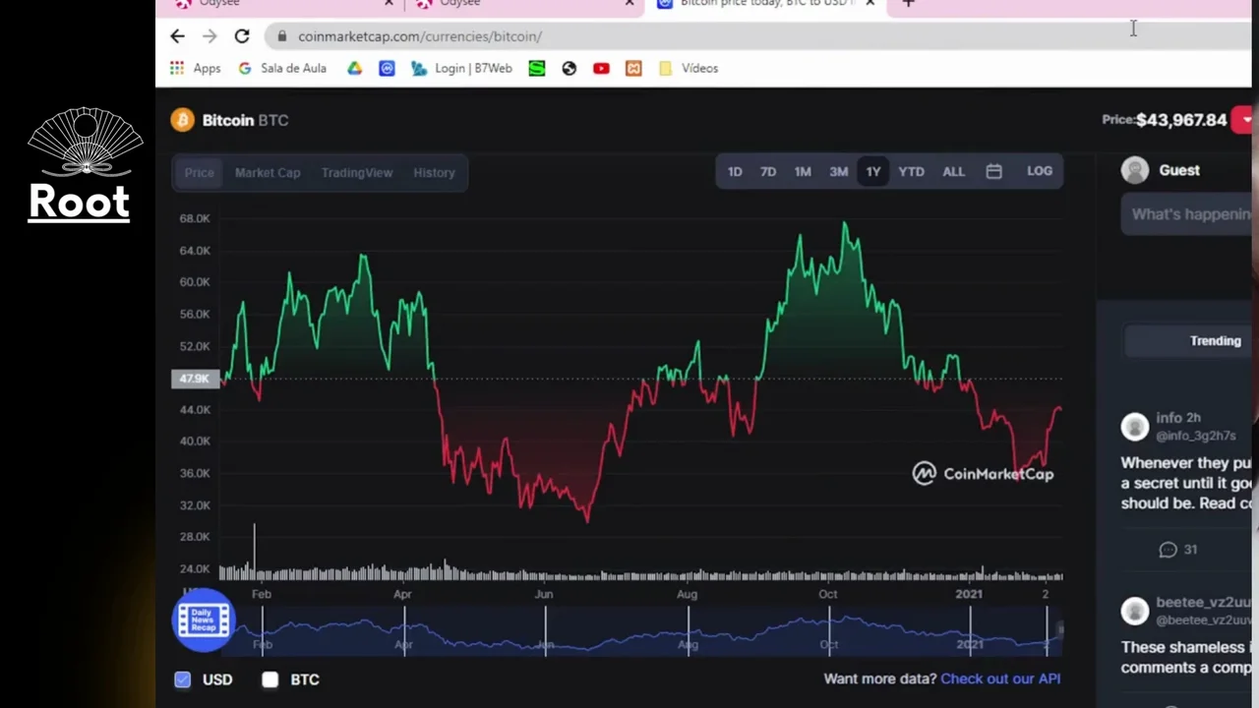This screenshot has height=708, width=1259.
Task: Open the Google Drive bookmark icon
Action: click(354, 68)
